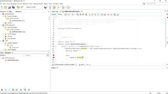
Task: Close the Output panel tab
Action: tap(57, 68)
